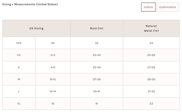Click the US Sizing column header
Screen dimensions: 182x112
36,28
